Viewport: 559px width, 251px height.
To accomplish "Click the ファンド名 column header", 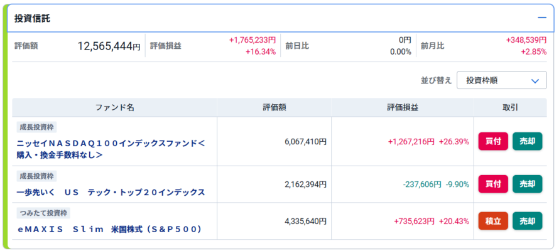I will tap(114, 107).
